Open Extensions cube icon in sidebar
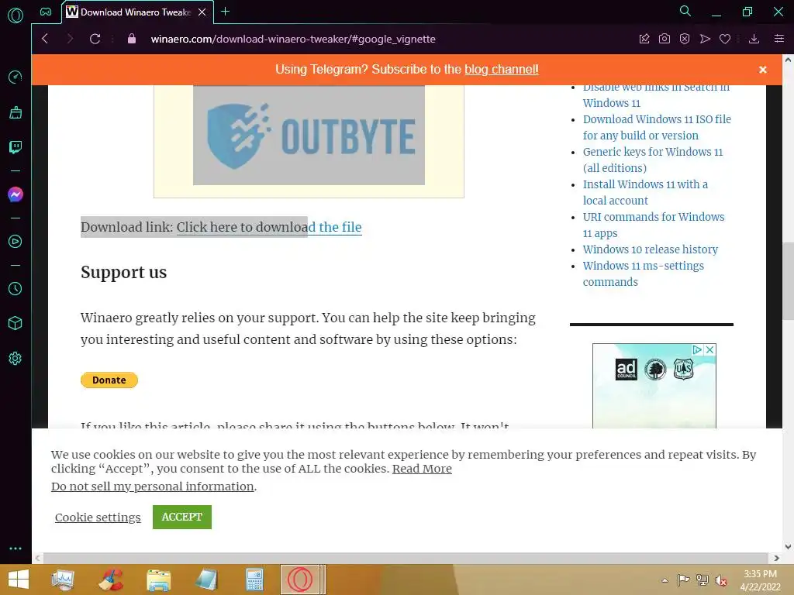 click(x=16, y=323)
